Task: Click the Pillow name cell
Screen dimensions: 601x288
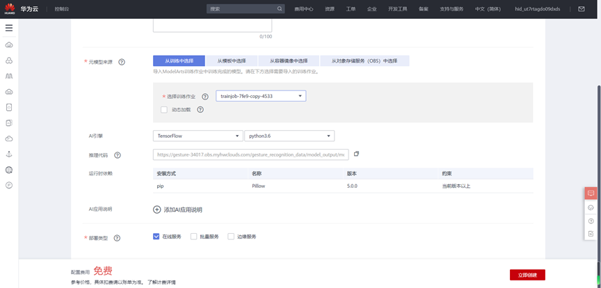Action: coord(259,186)
